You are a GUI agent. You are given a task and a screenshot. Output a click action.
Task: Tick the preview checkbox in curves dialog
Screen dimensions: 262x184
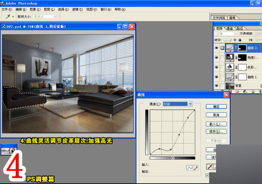click(x=207, y=175)
